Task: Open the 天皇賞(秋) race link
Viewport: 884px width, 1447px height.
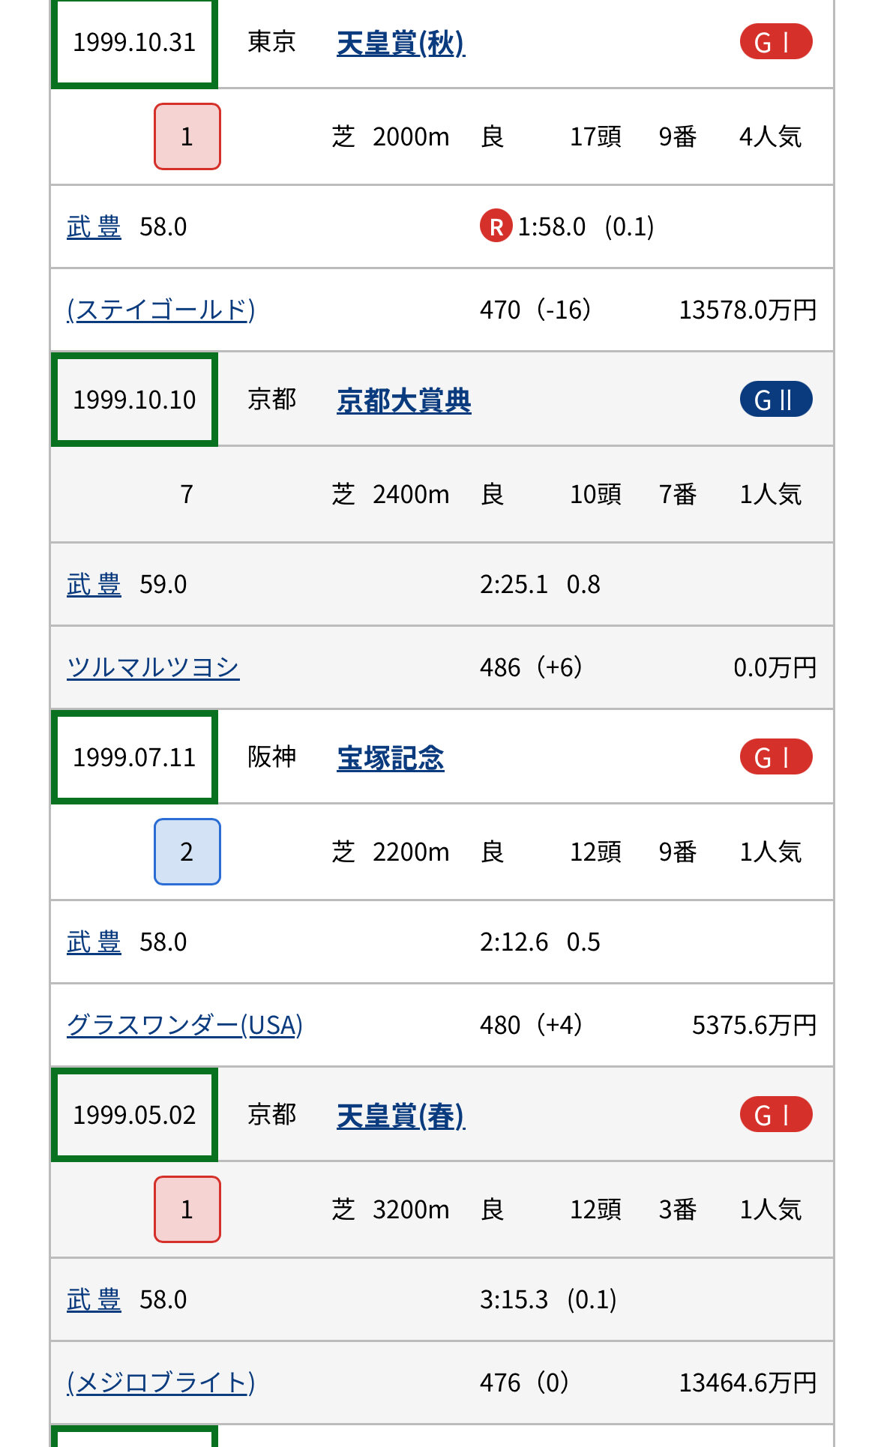Action: 400,43
